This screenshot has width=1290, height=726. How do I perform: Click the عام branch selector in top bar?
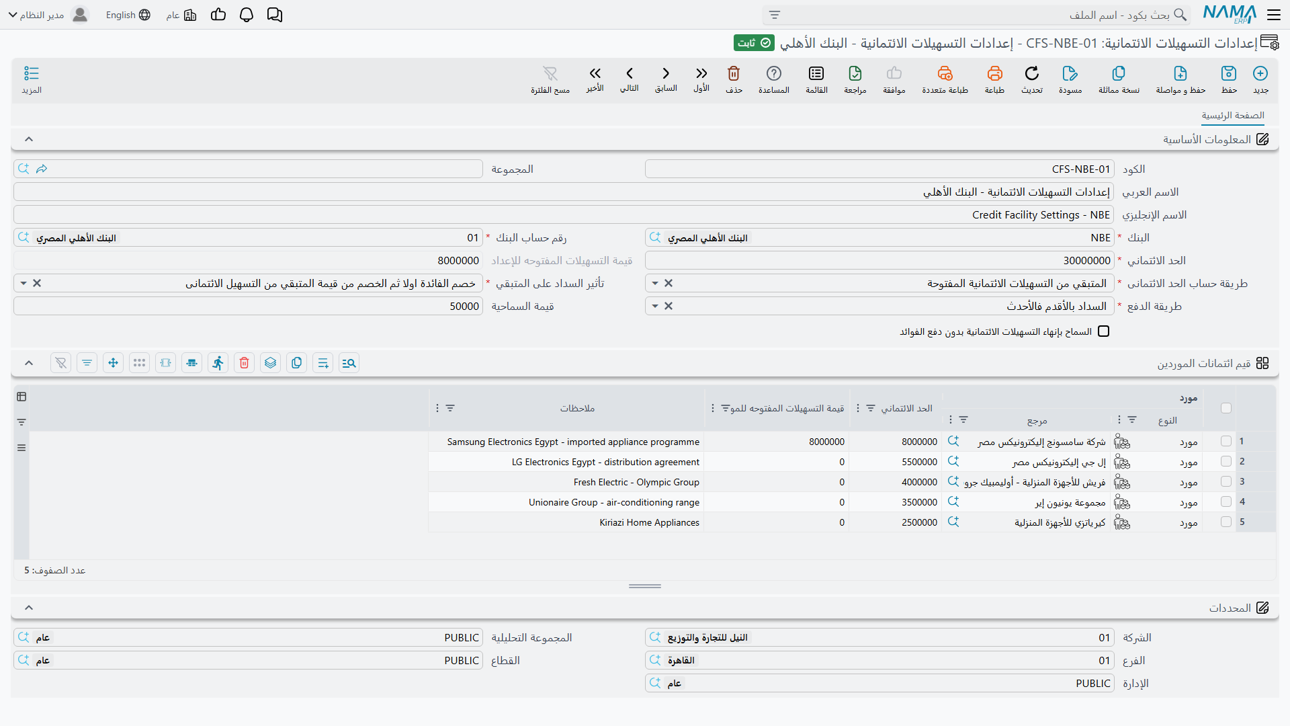[181, 15]
